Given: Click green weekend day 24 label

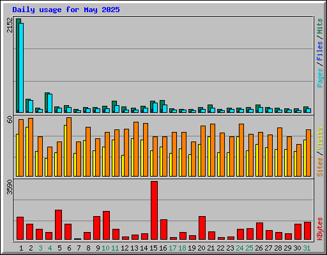Looking at the screenshot, I should [240, 248].
